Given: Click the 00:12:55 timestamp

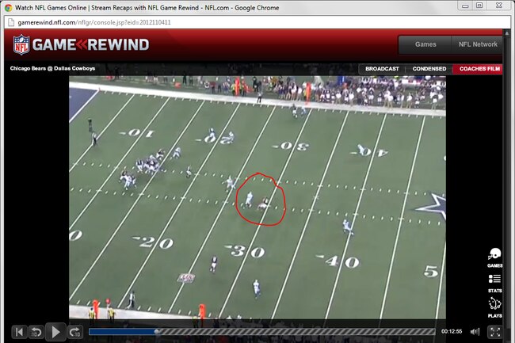Looking at the screenshot, I should tap(452, 331).
